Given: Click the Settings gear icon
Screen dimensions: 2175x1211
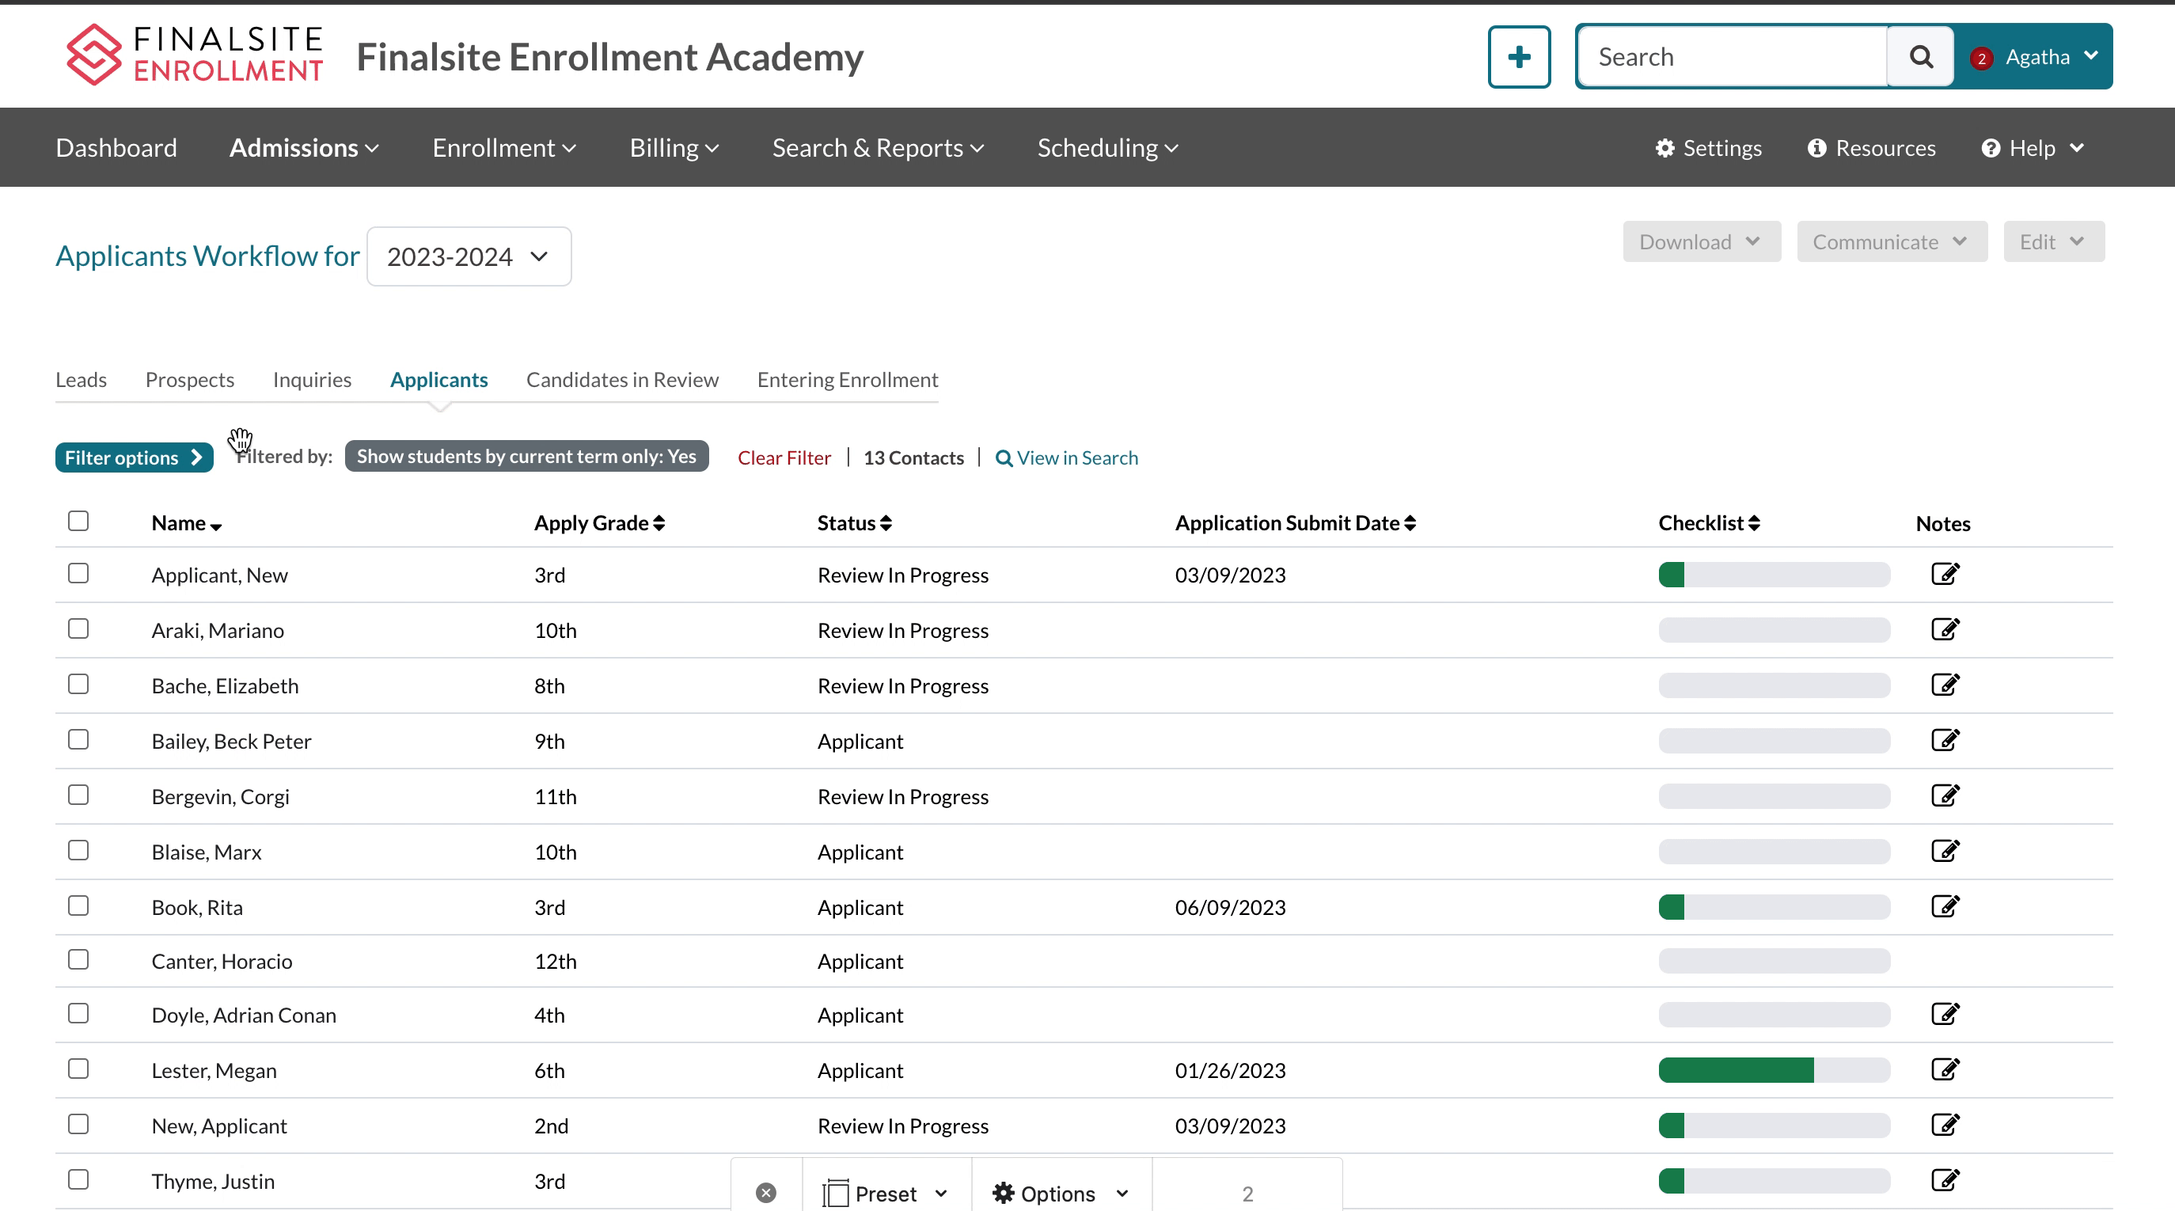Looking at the screenshot, I should coord(1664,148).
